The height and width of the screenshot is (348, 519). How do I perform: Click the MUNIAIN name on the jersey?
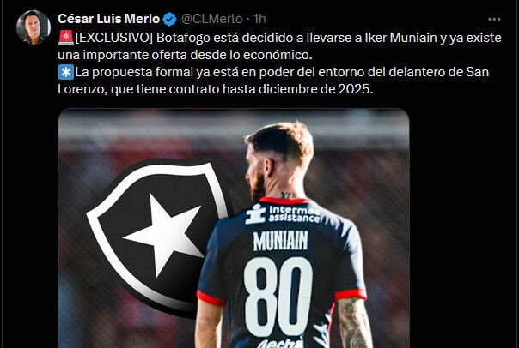281,241
